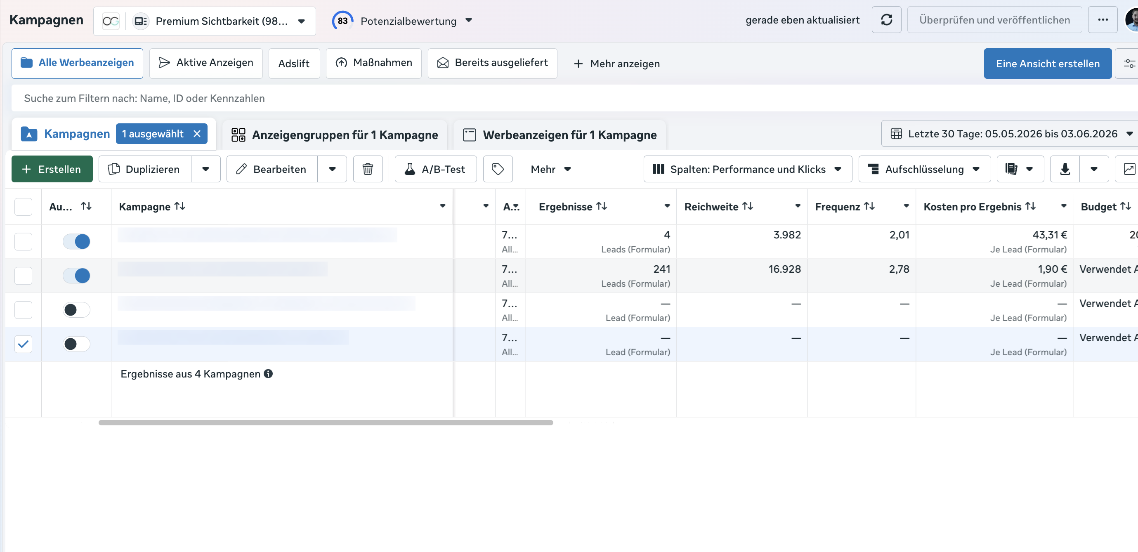Expand the Bearbeiten arrow dropdown
1138x552 pixels.
(332, 169)
